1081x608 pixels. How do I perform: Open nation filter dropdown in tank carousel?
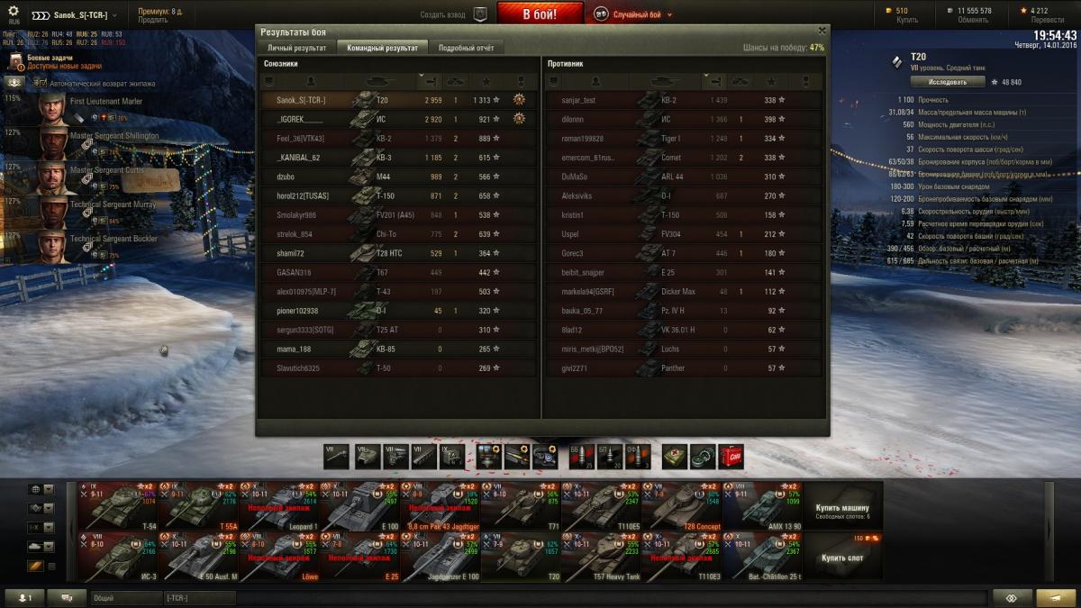[x=41, y=489]
